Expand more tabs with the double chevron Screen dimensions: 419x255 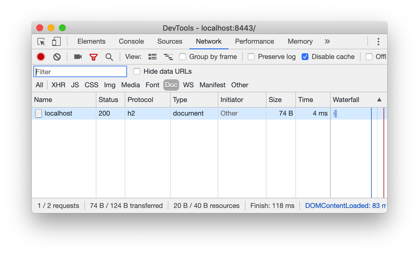[327, 41]
